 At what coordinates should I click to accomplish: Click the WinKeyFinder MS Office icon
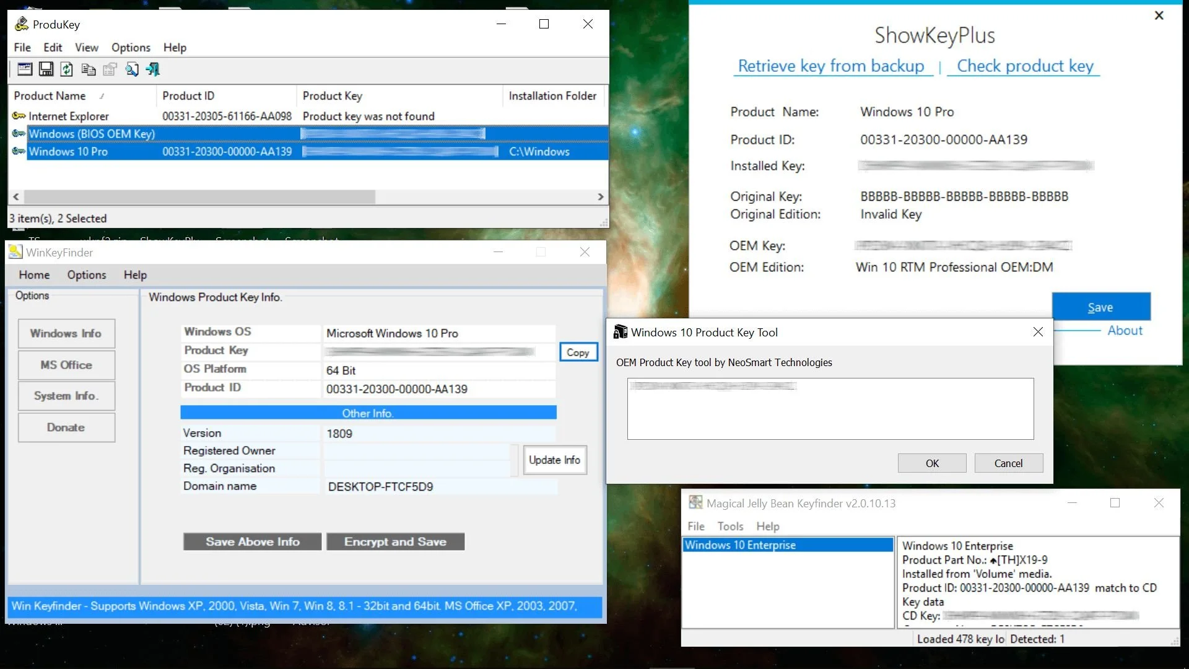[x=65, y=364]
